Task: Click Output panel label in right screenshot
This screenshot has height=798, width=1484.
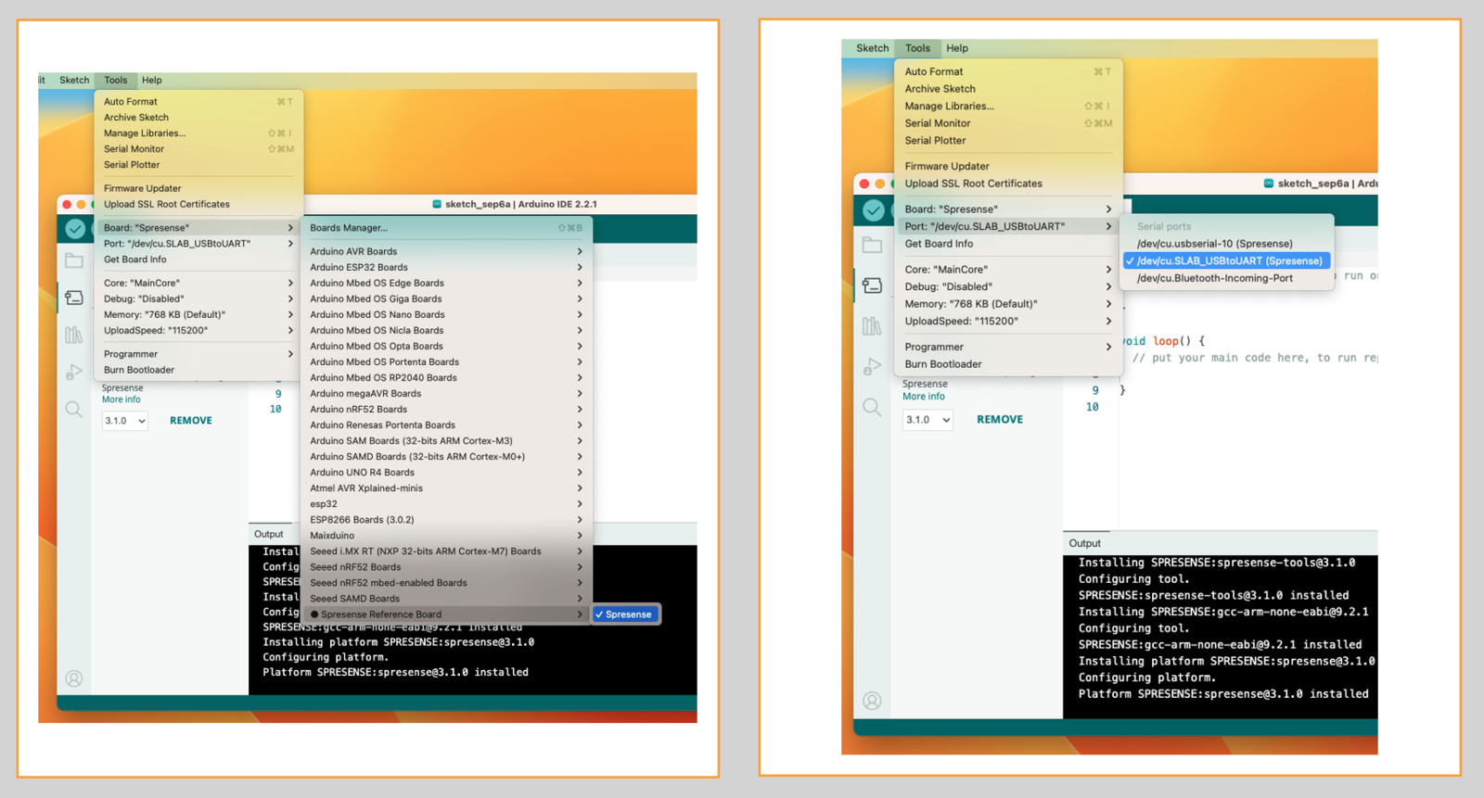Action: 1084,544
